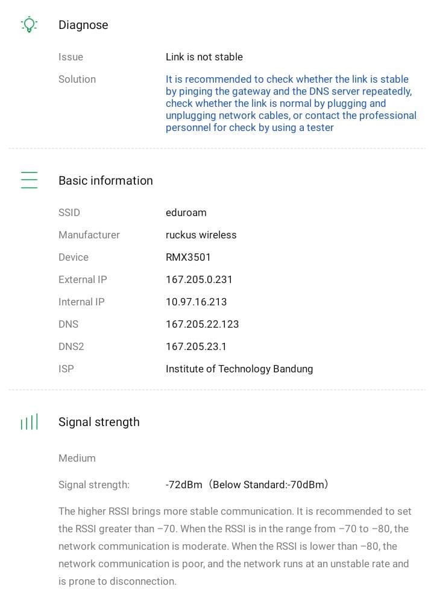The height and width of the screenshot is (598, 434).
Task: Open the Basic information heading
Action: pos(105,180)
